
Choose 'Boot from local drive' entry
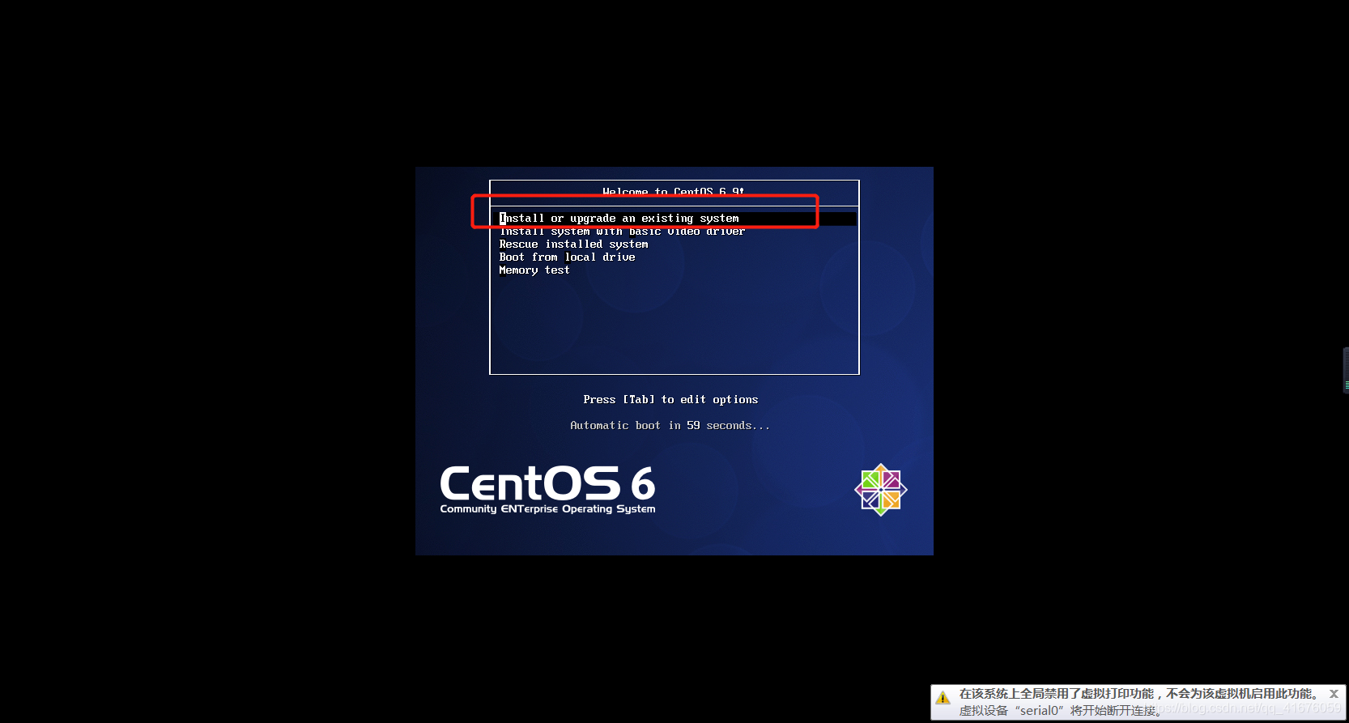pos(567,257)
